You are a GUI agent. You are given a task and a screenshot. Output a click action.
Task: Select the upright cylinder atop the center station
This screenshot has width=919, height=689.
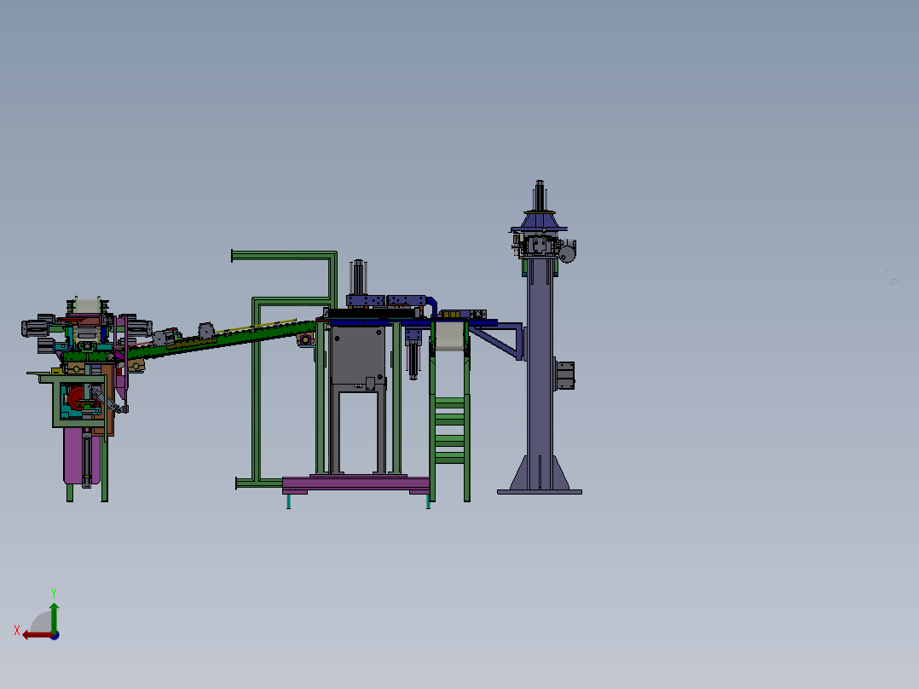360,277
